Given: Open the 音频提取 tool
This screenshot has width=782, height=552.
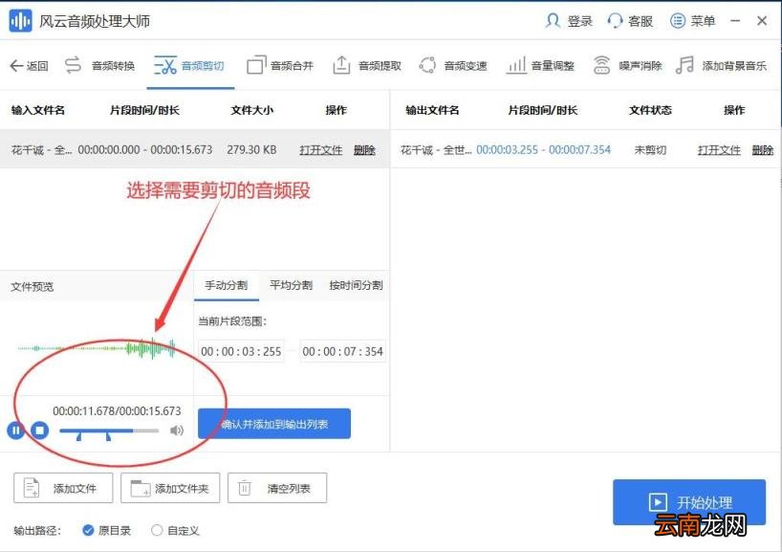Looking at the screenshot, I should coord(366,65).
